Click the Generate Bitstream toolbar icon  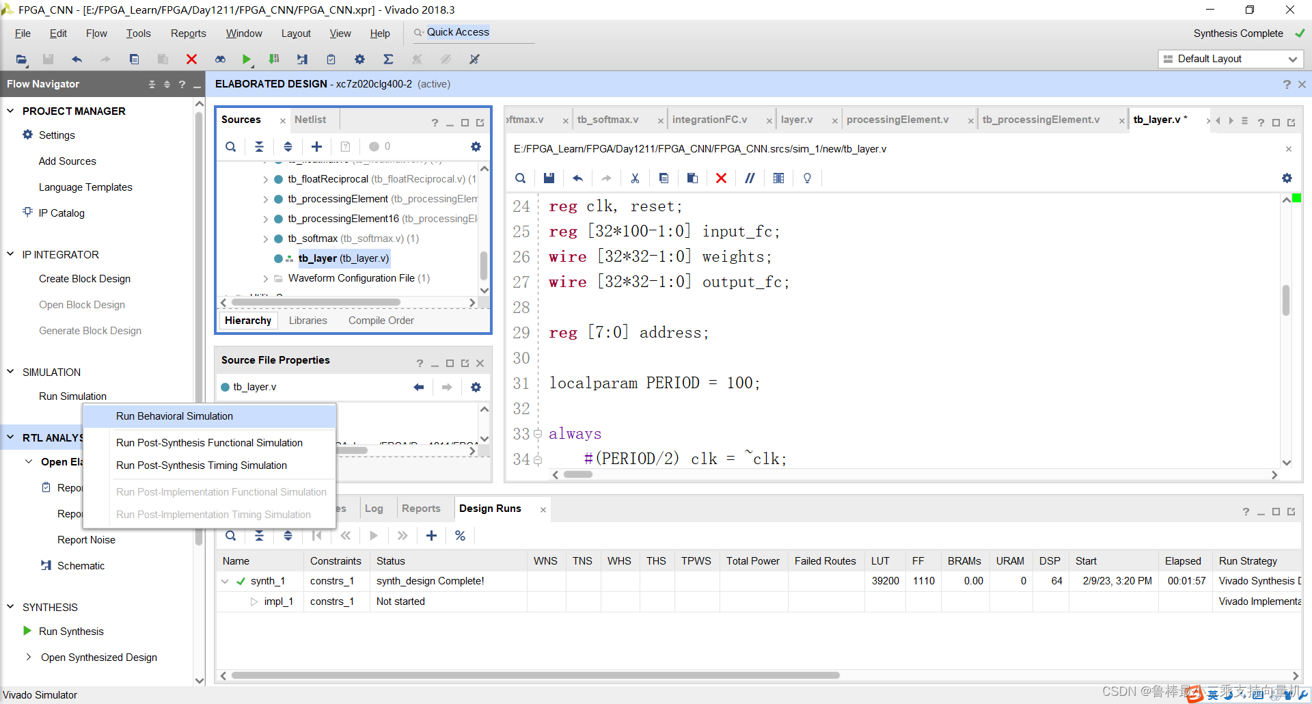click(274, 59)
